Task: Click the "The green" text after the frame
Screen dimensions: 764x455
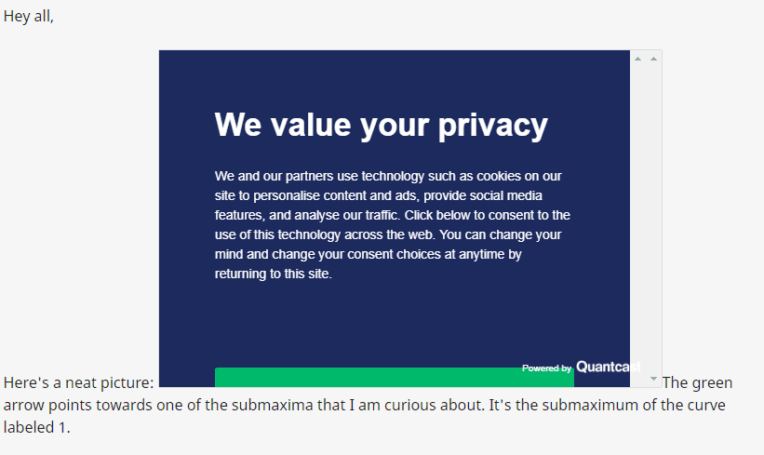Action: click(x=698, y=383)
